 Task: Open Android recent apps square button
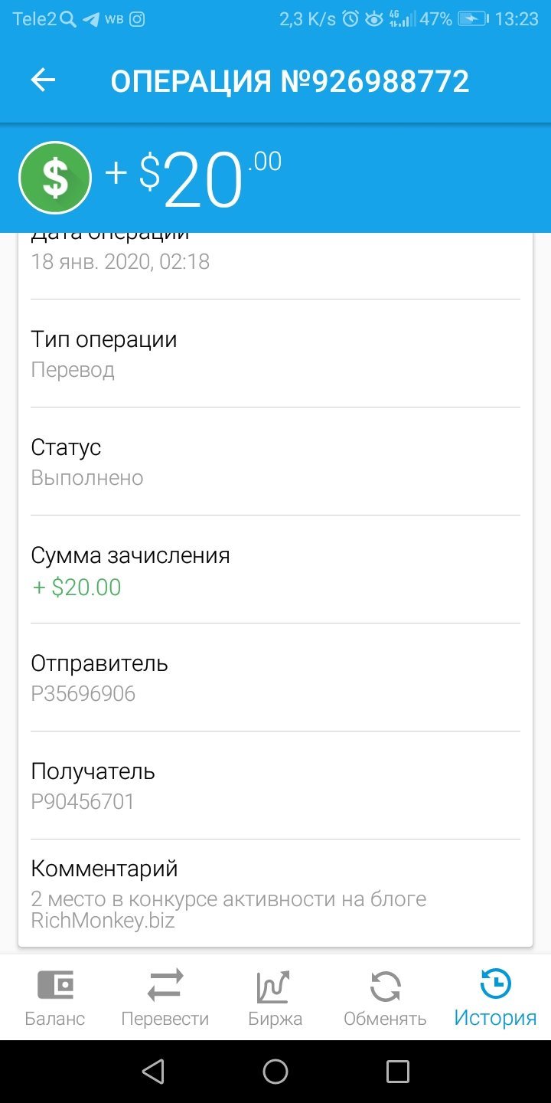tap(398, 1072)
